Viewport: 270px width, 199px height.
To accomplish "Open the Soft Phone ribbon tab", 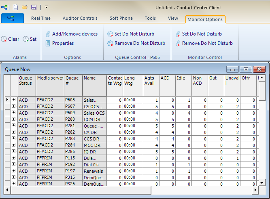I will click(x=121, y=18).
